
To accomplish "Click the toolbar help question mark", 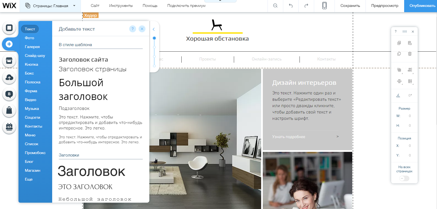I will [x=396, y=31].
